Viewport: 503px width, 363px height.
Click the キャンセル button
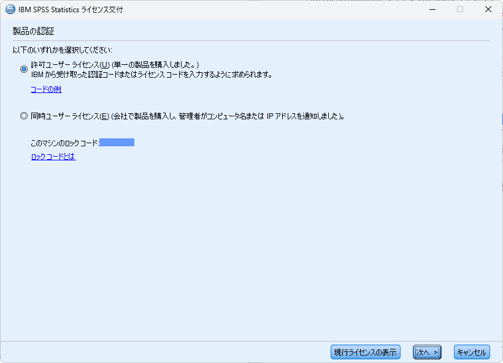[x=472, y=352]
